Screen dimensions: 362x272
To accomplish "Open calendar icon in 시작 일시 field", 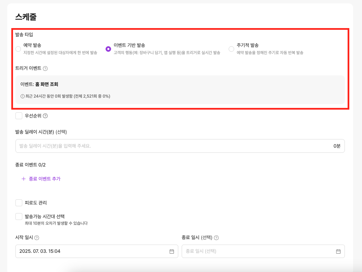I will 172,251.
